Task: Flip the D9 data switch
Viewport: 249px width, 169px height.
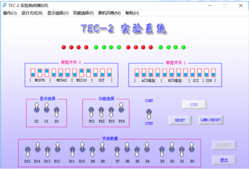Action: click(x=92, y=152)
